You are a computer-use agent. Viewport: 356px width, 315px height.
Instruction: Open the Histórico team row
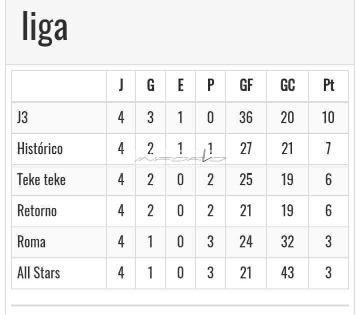pyautogui.click(x=40, y=149)
